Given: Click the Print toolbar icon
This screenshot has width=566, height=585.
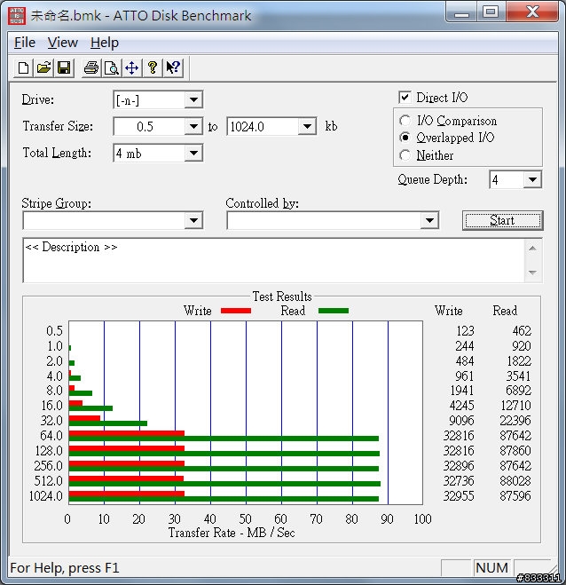Looking at the screenshot, I should (91, 67).
